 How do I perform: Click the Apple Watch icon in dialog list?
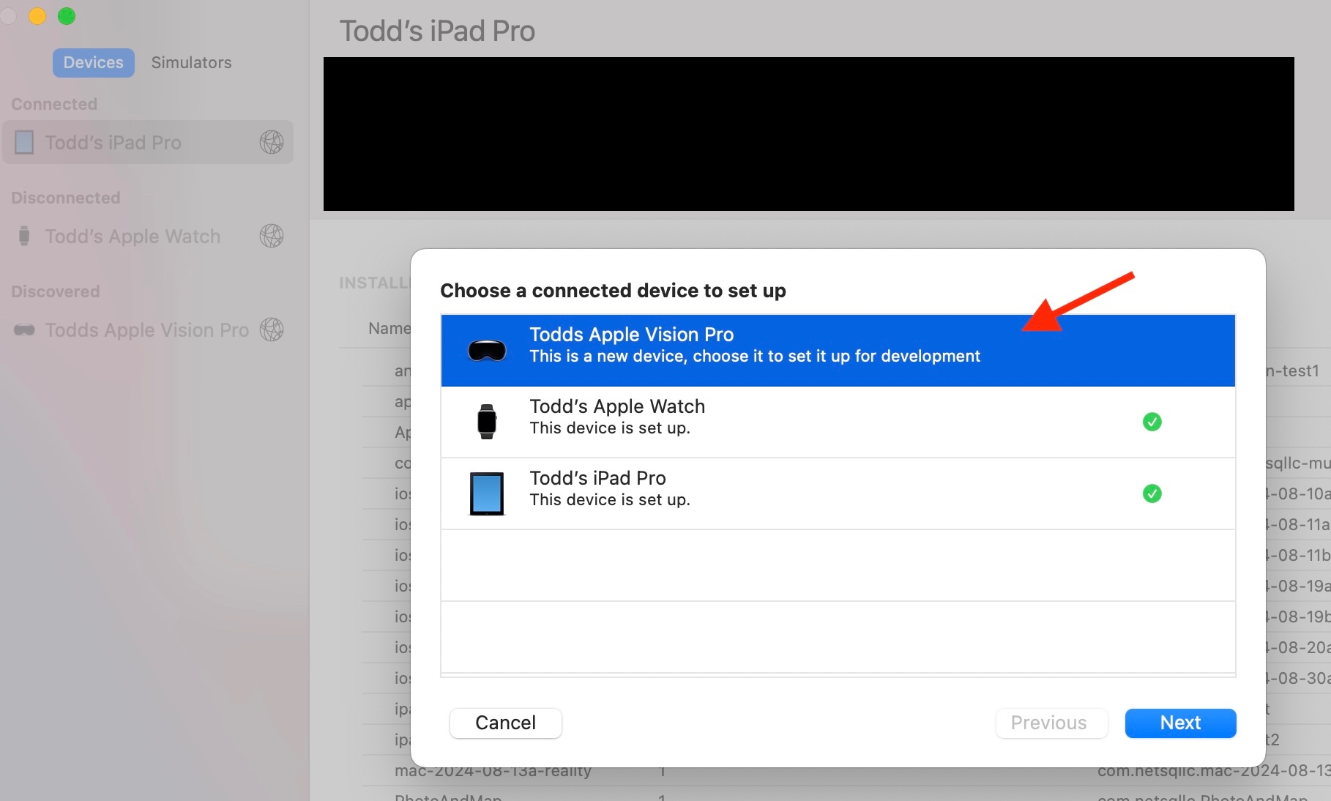coord(487,422)
